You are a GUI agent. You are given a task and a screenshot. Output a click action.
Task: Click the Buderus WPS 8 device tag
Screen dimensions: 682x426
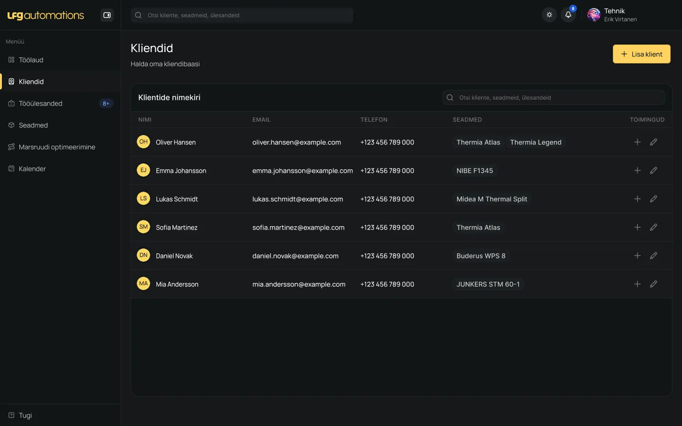pyautogui.click(x=481, y=256)
